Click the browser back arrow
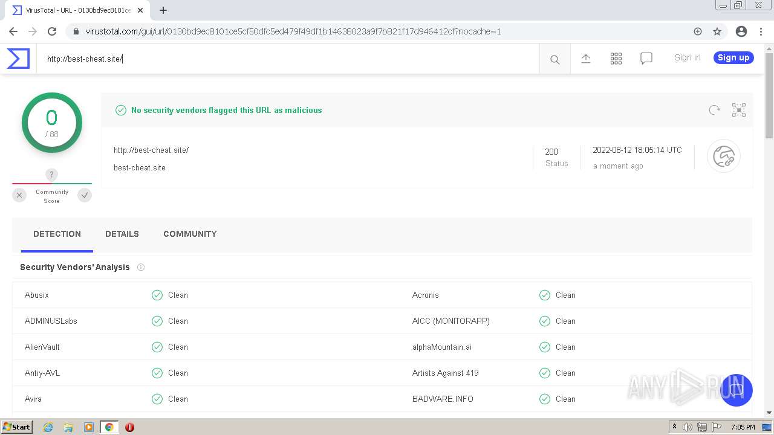The width and height of the screenshot is (774, 435). (13, 31)
